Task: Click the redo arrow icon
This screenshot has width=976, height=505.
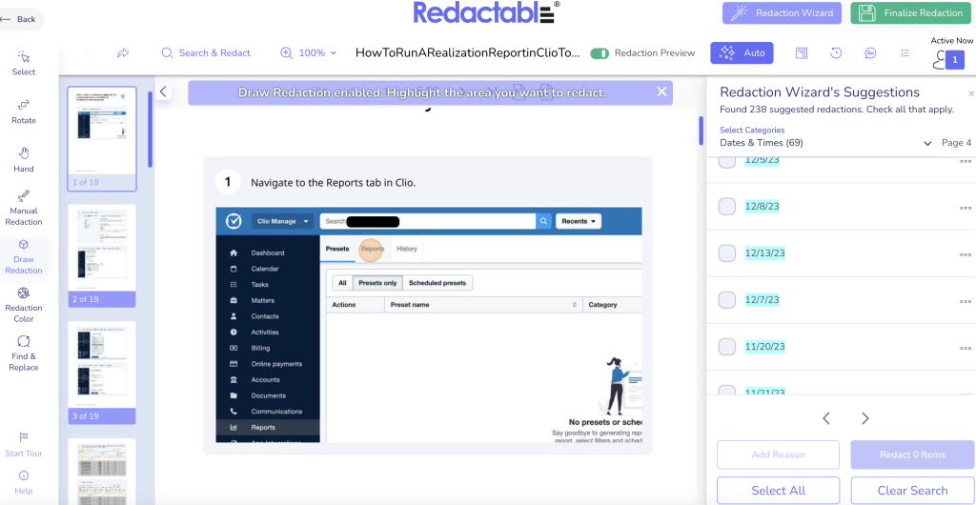Action: click(x=123, y=53)
